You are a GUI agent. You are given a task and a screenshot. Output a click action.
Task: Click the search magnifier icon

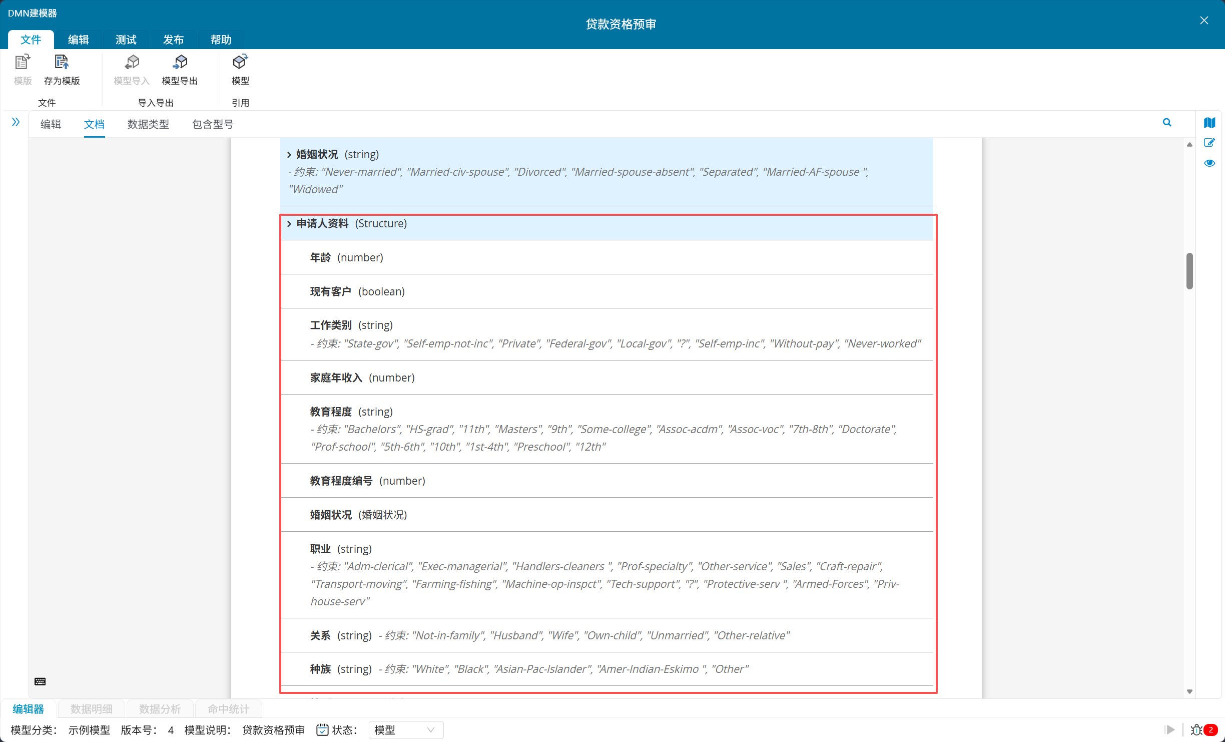(x=1167, y=123)
